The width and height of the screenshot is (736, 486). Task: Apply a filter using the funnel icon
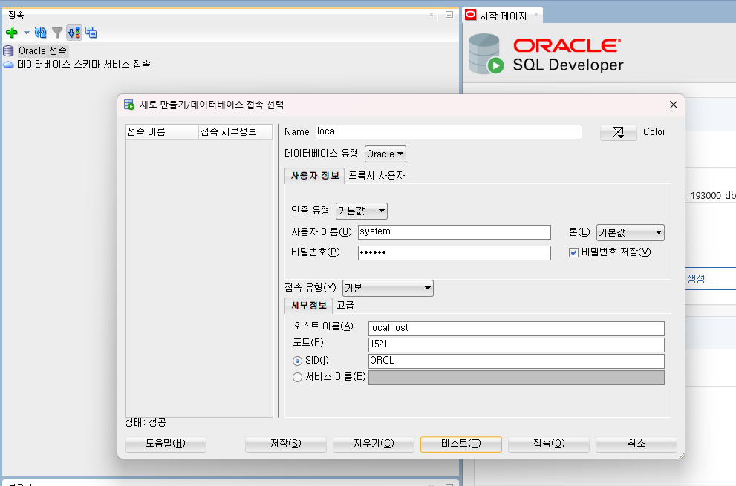click(x=57, y=32)
